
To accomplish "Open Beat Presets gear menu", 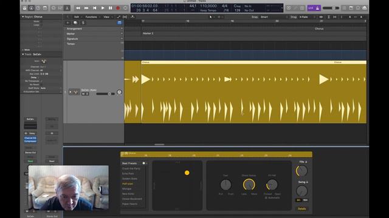I will [145, 163].
